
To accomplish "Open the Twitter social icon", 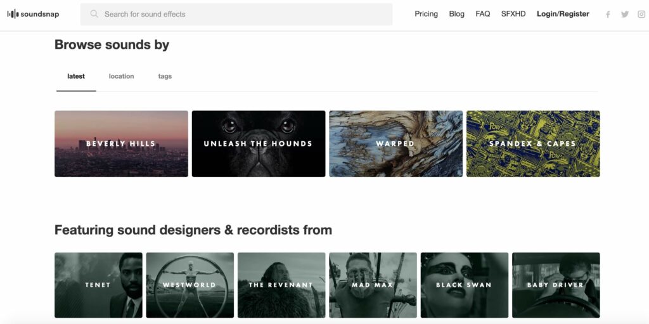I will tap(625, 15).
